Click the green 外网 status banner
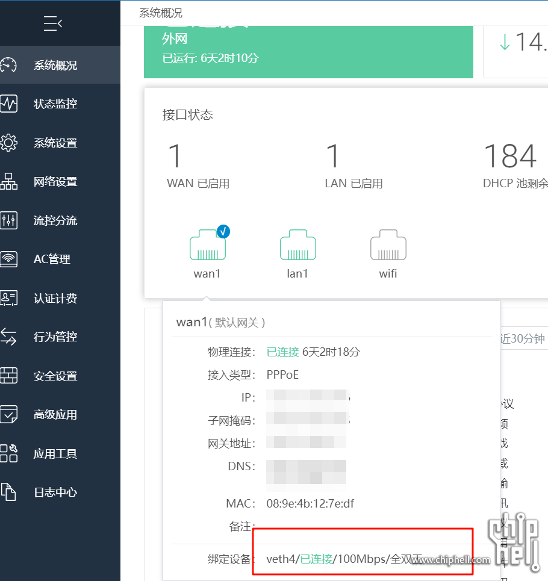Viewport: 548px width, 581px height. [x=308, y=52]
